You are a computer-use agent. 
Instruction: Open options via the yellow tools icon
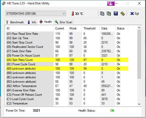pyautogui.click(x=122, y=14)
